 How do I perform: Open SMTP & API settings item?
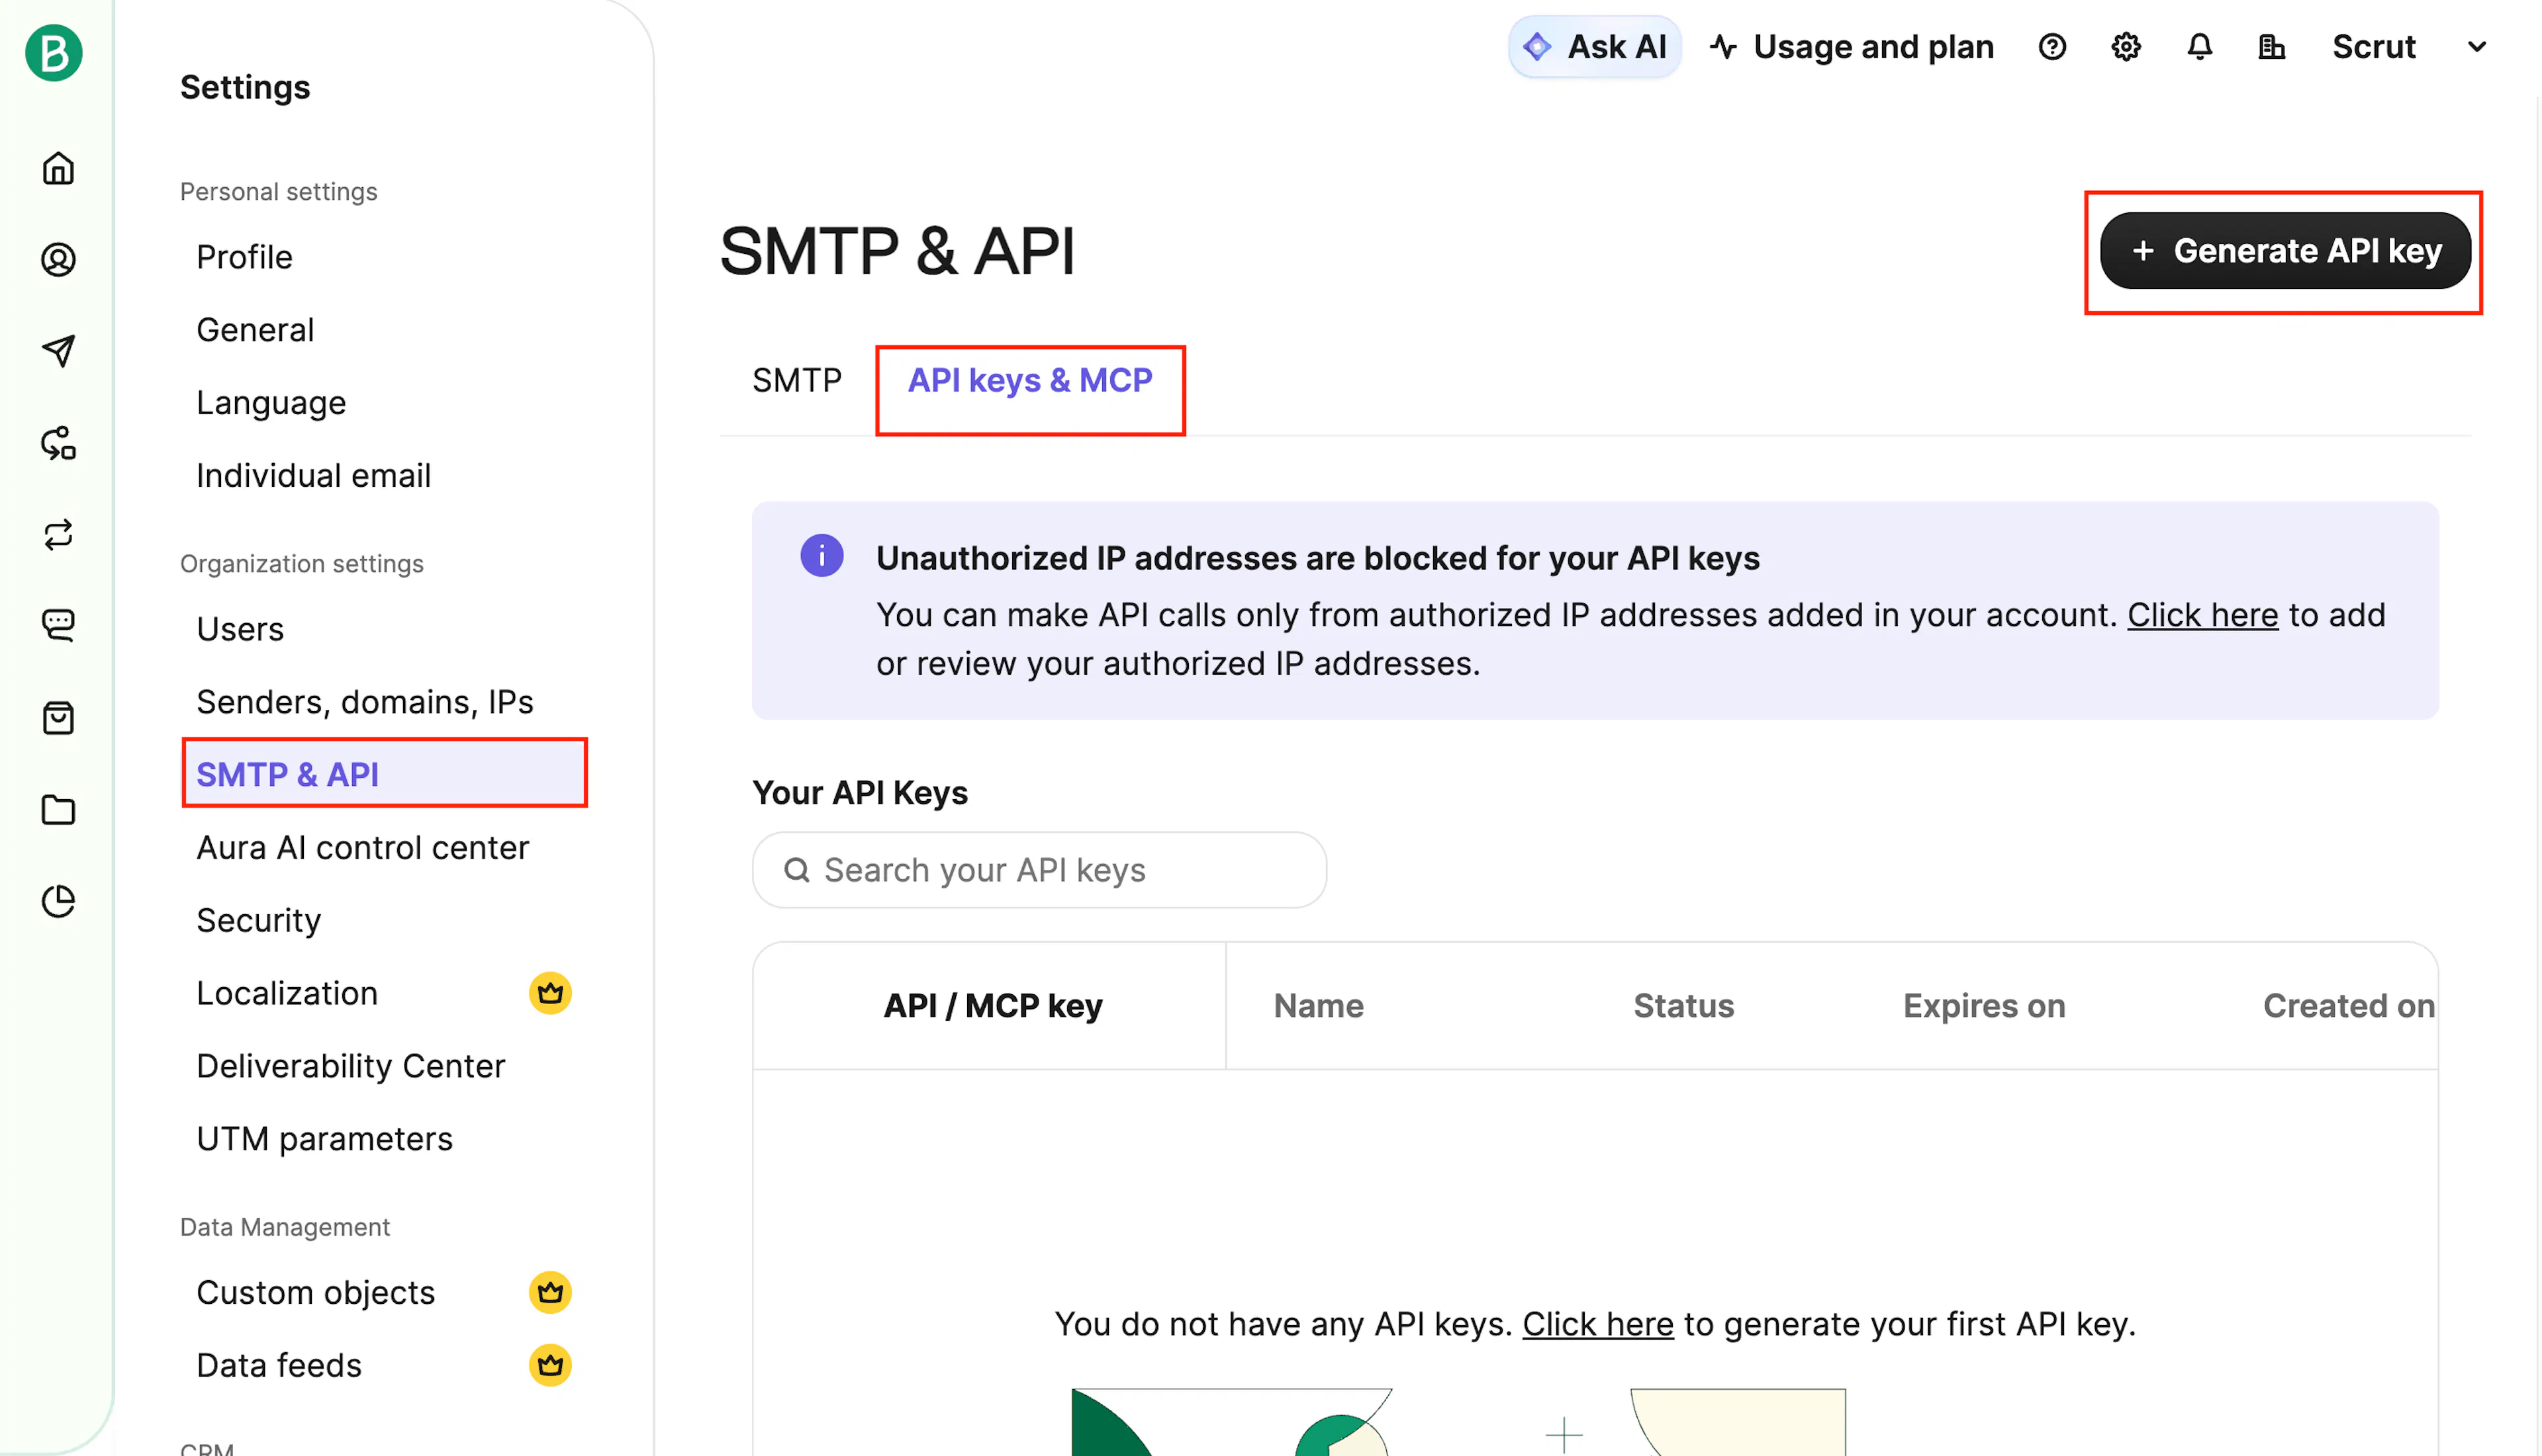pos(384,774)
